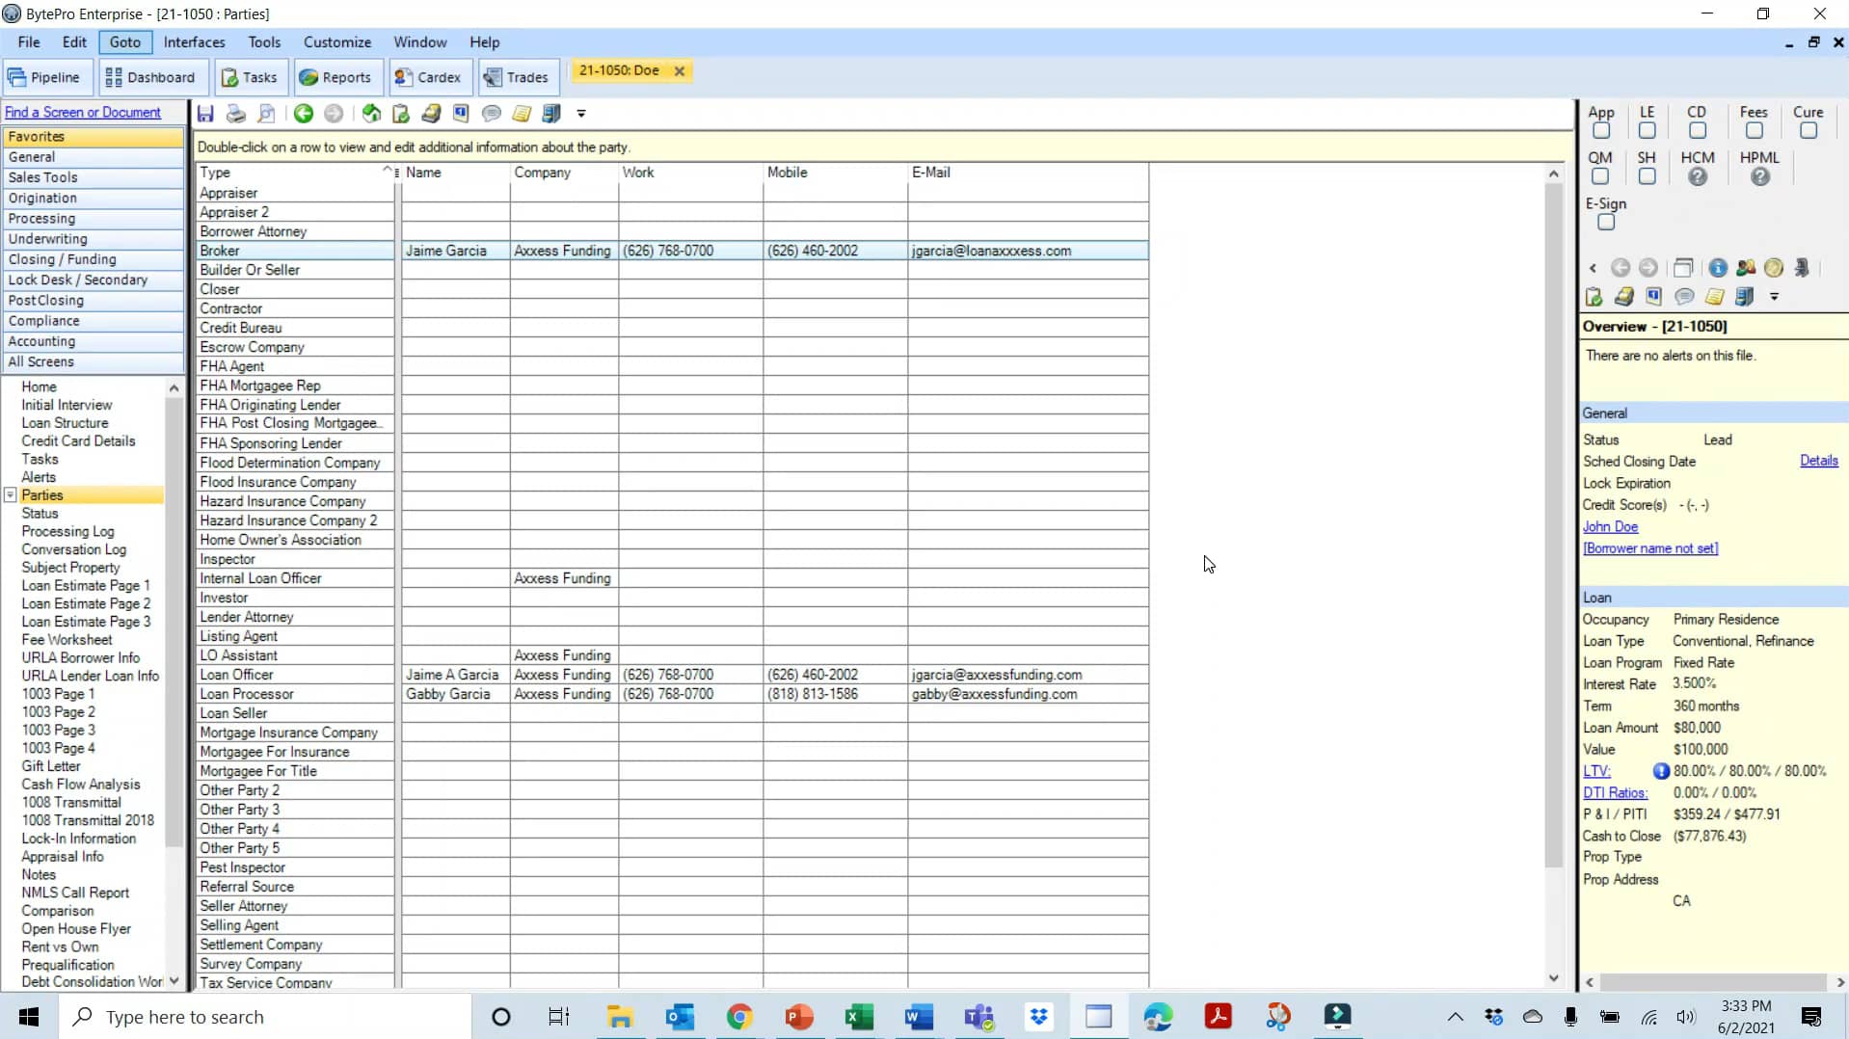This screenshot has width=1849, height=1039.
Task: Toggle the App checkbox
Action: (x=1601, y=131)
